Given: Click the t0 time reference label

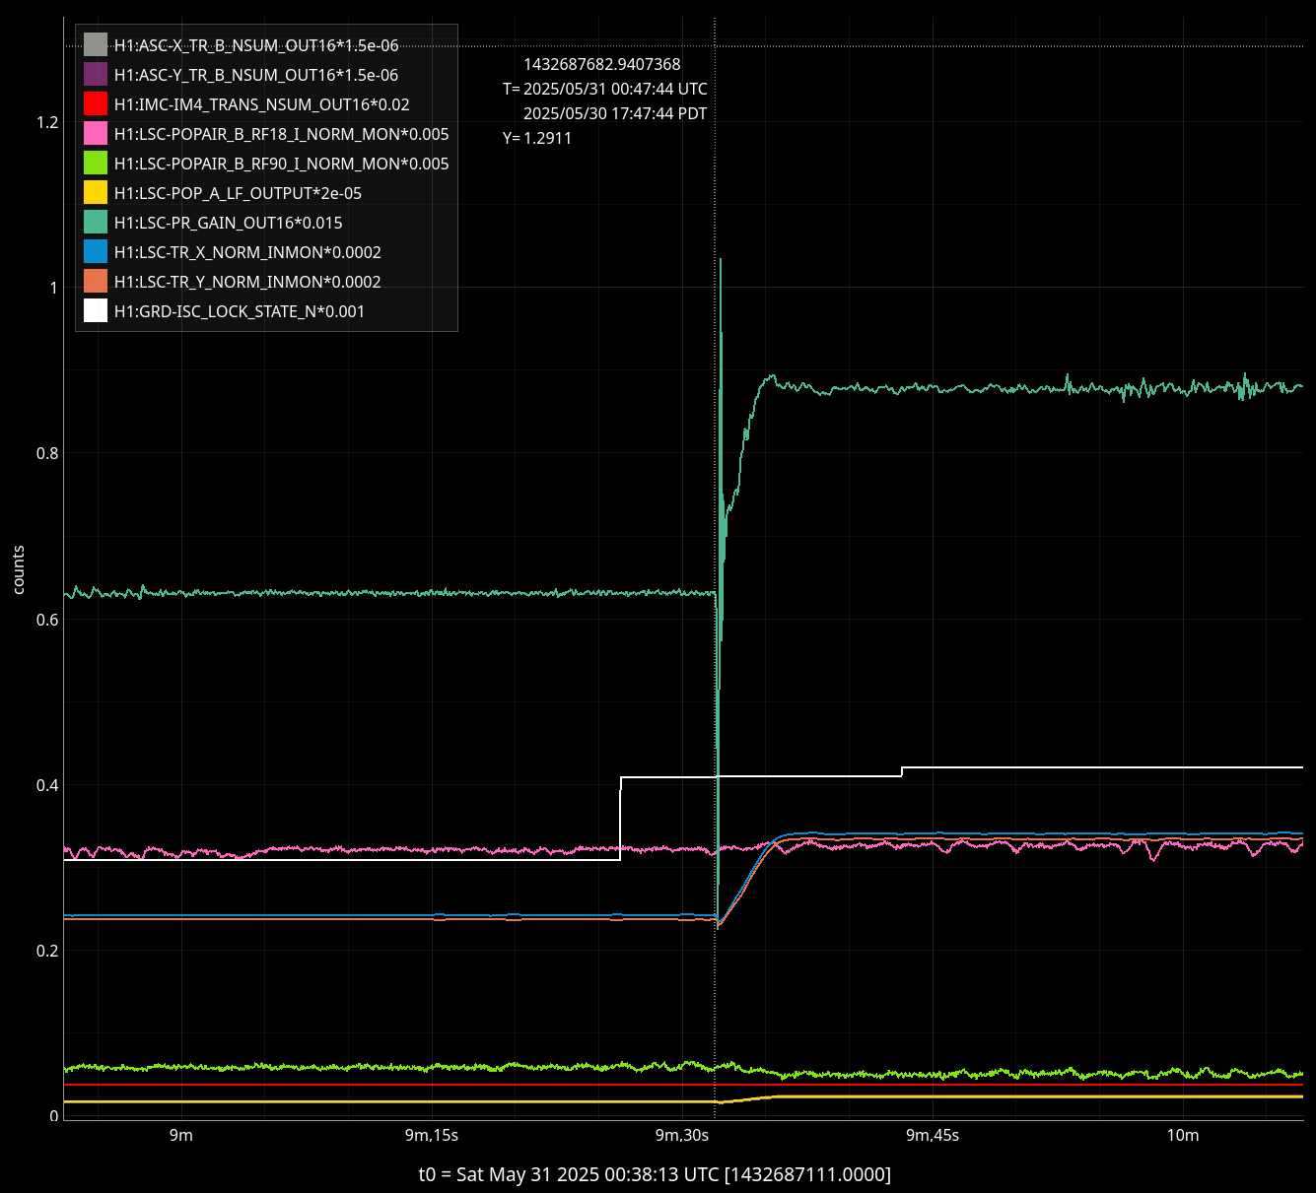Looking at the screenshot, I should coord(655,1174).
